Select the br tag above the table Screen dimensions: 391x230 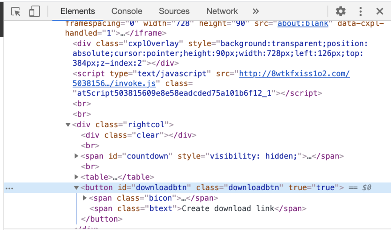tap(90, 167)
